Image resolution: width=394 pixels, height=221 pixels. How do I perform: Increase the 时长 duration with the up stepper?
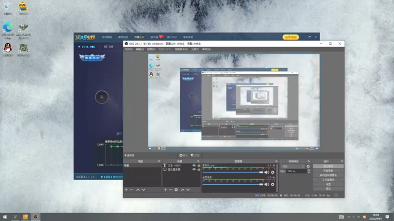309,170
